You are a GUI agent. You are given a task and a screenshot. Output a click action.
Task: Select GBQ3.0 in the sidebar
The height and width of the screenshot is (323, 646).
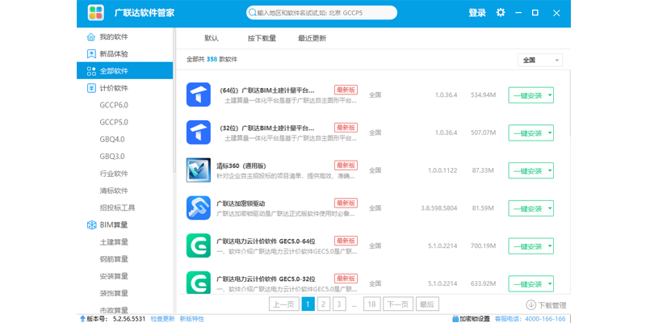tap(112, 157)
